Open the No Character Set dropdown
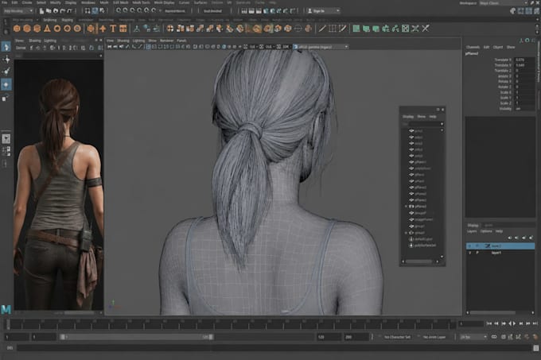541x360 pixels. (397, 337)
